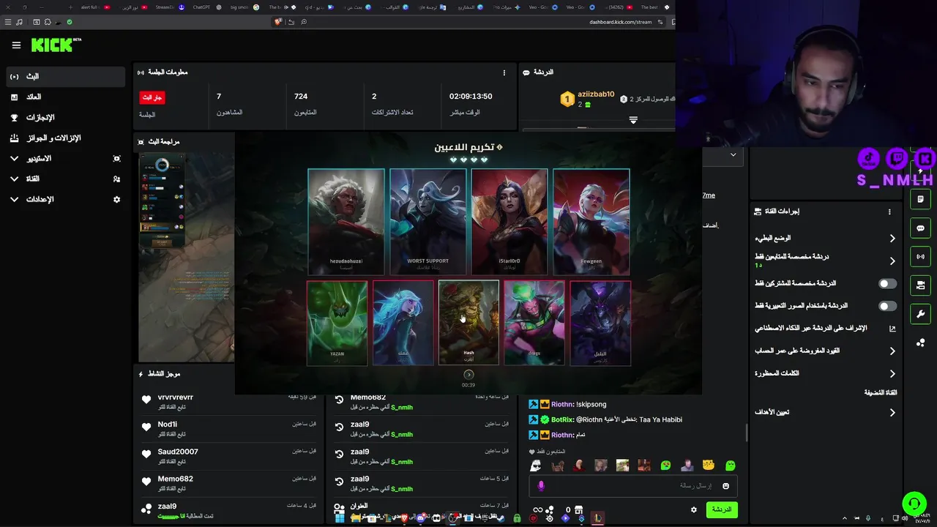This screenshot has height=527, width=937.
Task: Click the three-dots cluster icon in right rail
Action: pos(920,343)
